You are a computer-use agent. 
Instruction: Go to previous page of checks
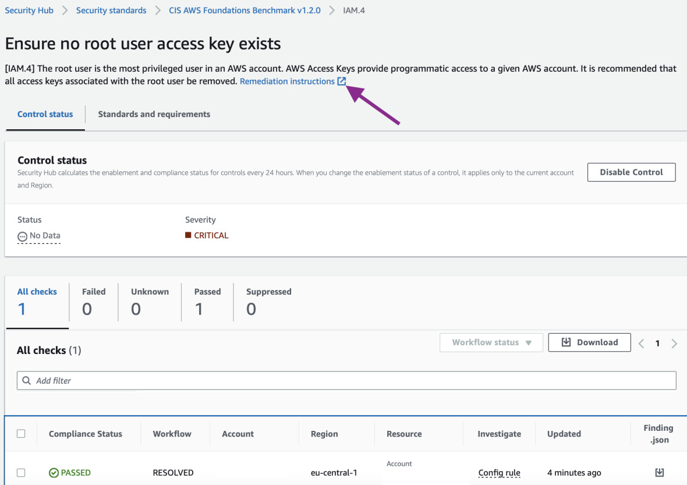point(641,344)
